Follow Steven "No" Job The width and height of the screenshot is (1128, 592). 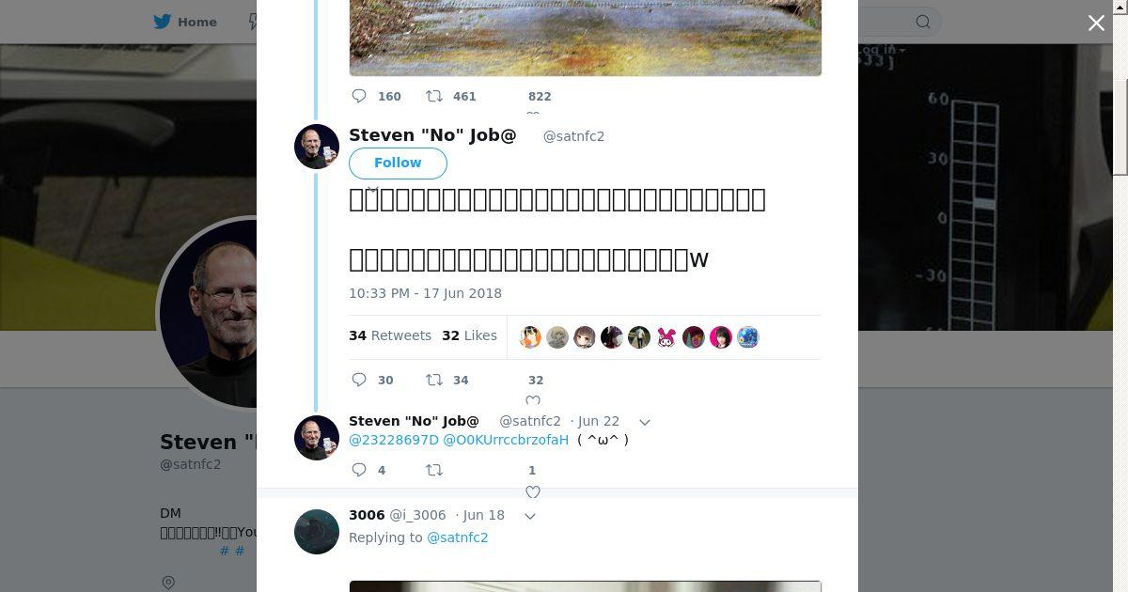398,163
